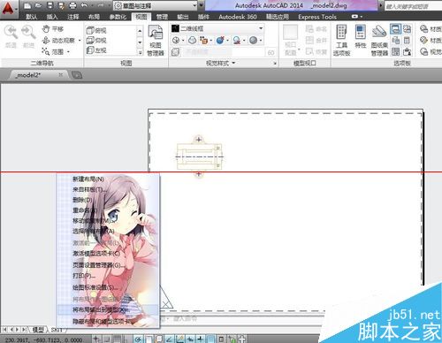Choose Plot (打印(P)...) in context menu
Image resolution: width=442 pixels, height=343 pixels.
[x=84, y=276]
